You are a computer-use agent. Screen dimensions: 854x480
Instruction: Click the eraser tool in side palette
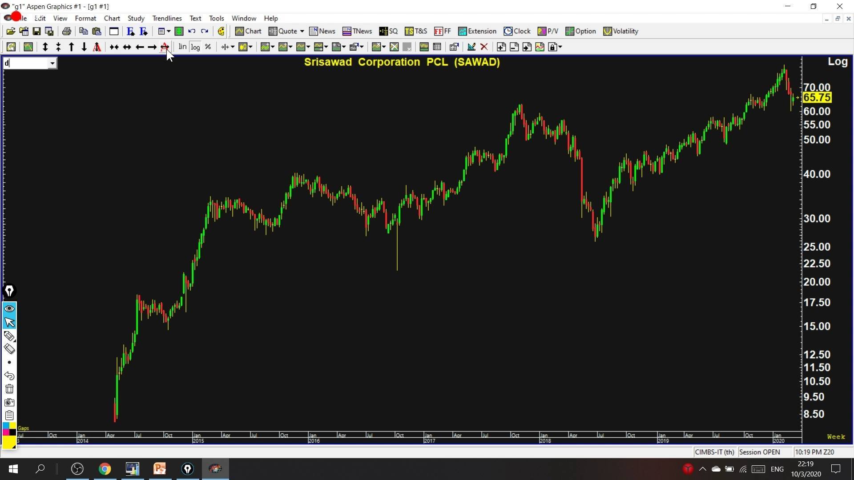coord(9,349)
